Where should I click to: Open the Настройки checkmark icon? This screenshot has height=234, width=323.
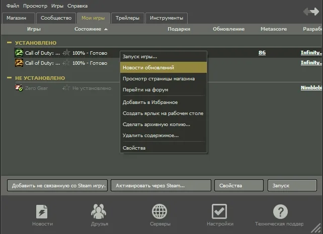point(219,211)
